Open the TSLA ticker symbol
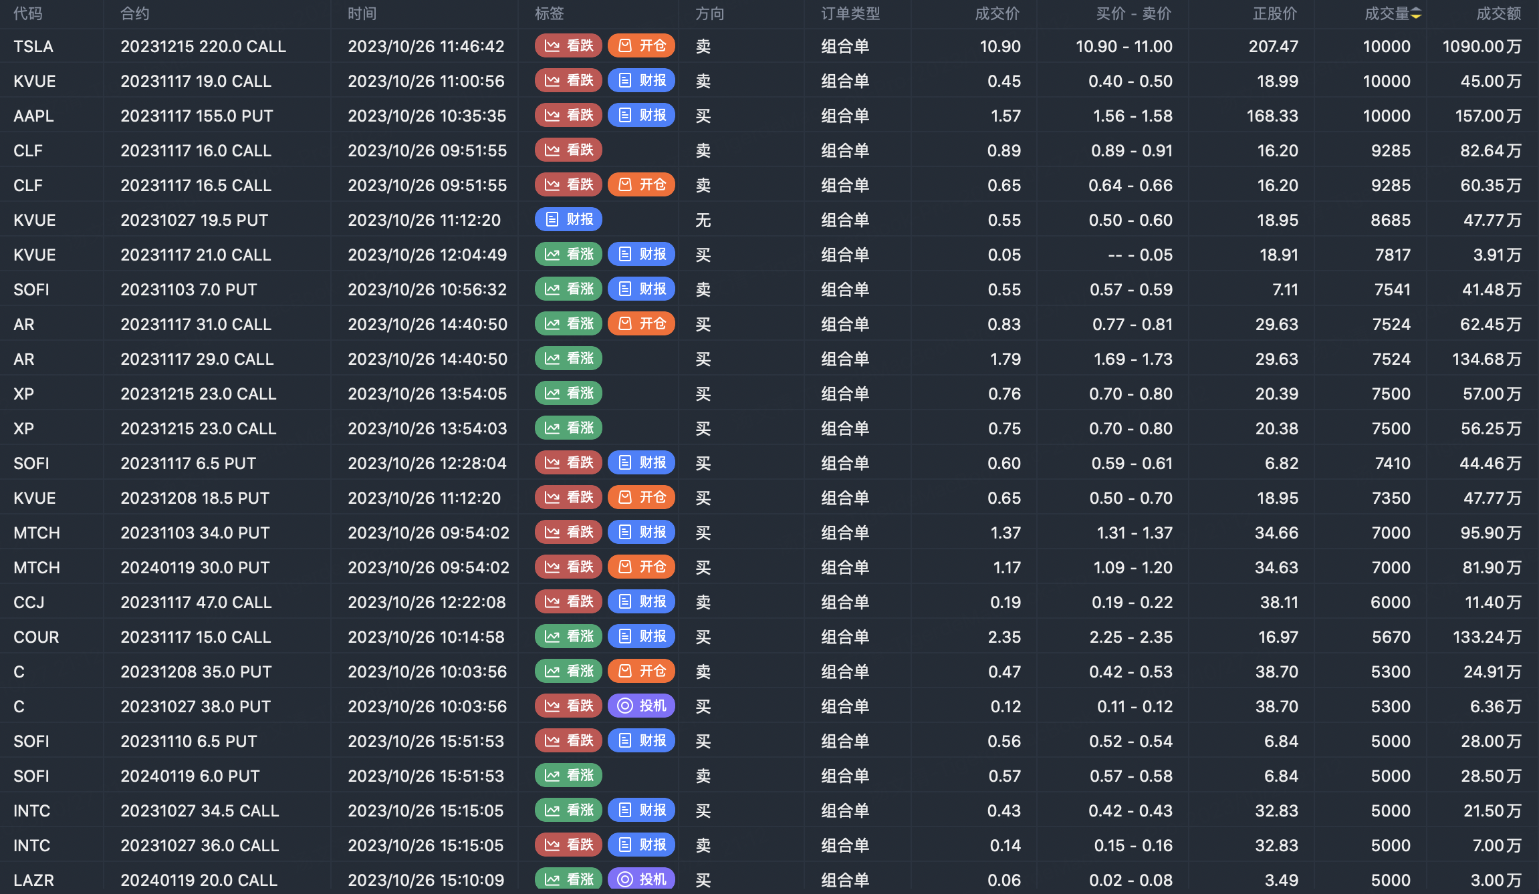Image resolution: width=1539 pixels, height=894 pixels. 33,46
